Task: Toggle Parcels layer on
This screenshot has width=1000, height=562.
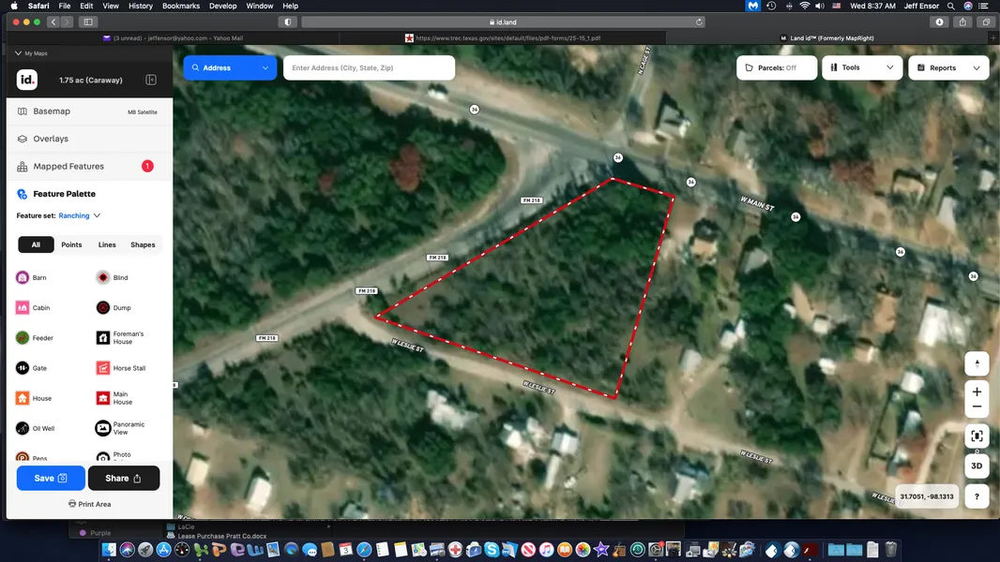Action: 777,68
